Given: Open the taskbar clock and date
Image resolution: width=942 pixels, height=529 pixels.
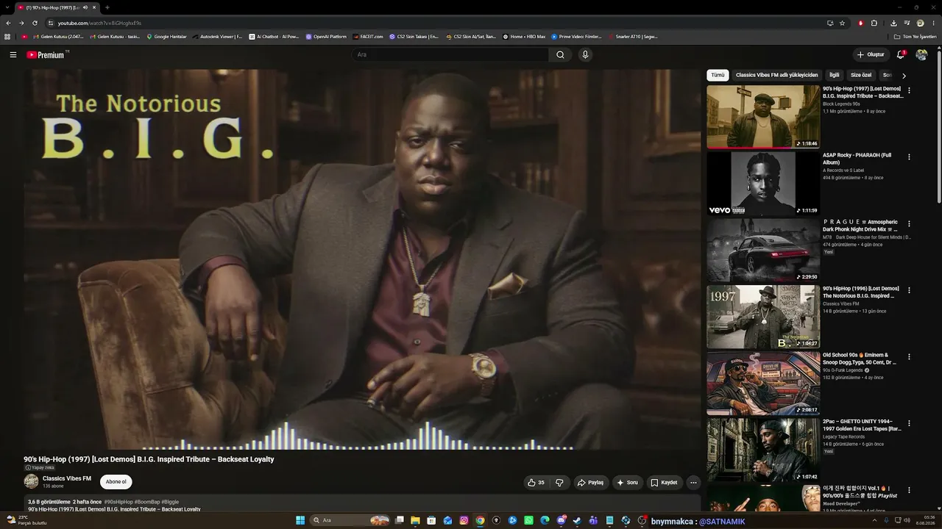Looking at the screenshot, I should point(925,520).
